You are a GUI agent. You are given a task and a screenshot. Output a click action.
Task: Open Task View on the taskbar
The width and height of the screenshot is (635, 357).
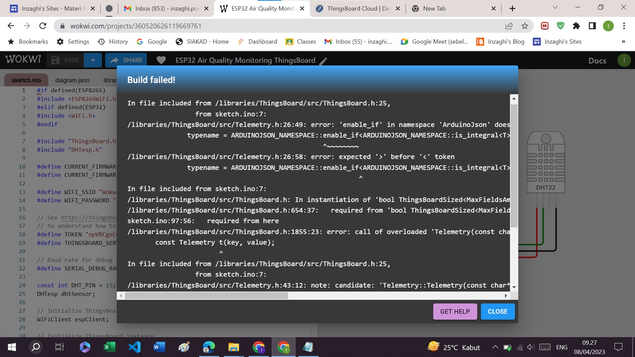60,347
